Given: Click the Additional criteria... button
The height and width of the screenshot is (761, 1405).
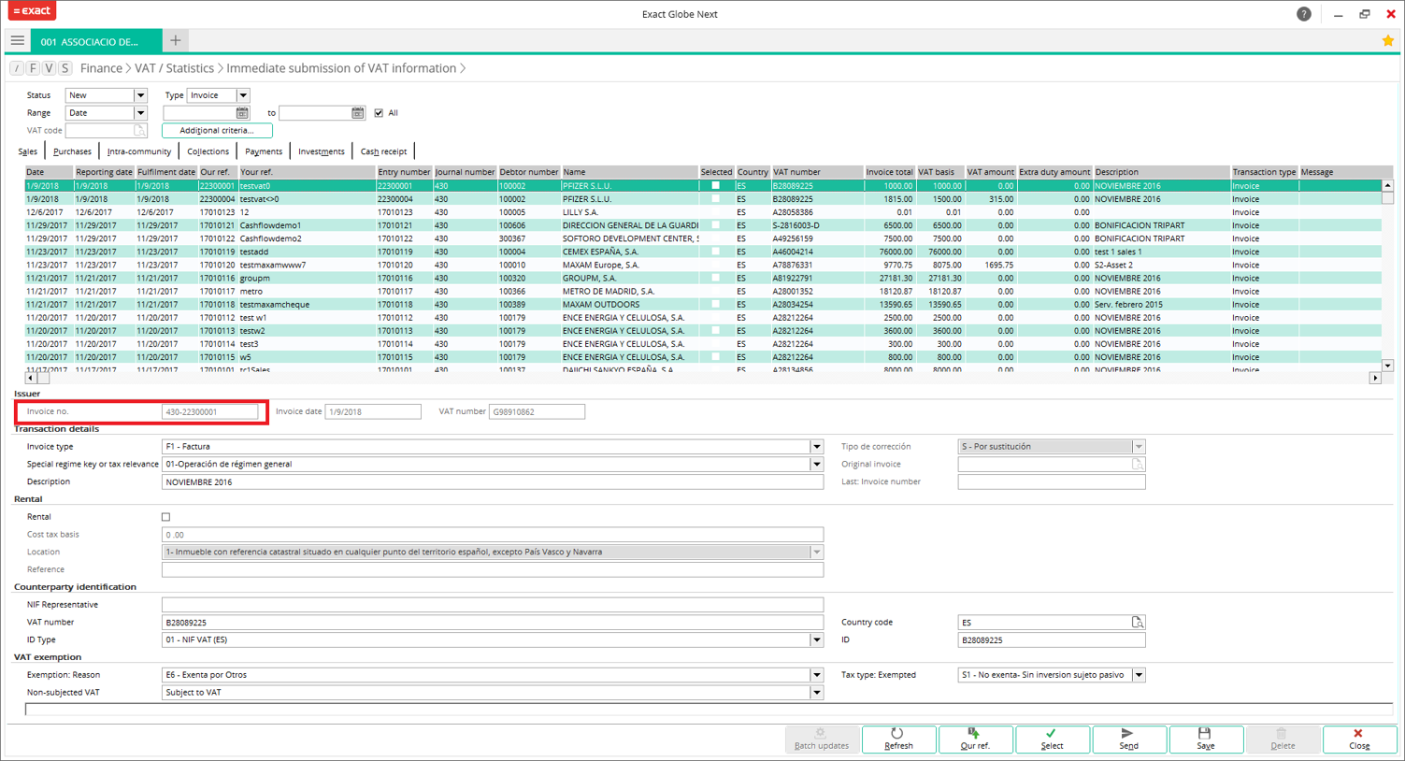Looking at the screenshot, I should pyautogui.click(x=217, y=131).
